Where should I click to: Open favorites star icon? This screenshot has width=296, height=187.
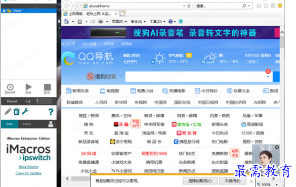(x=266, y=6)
